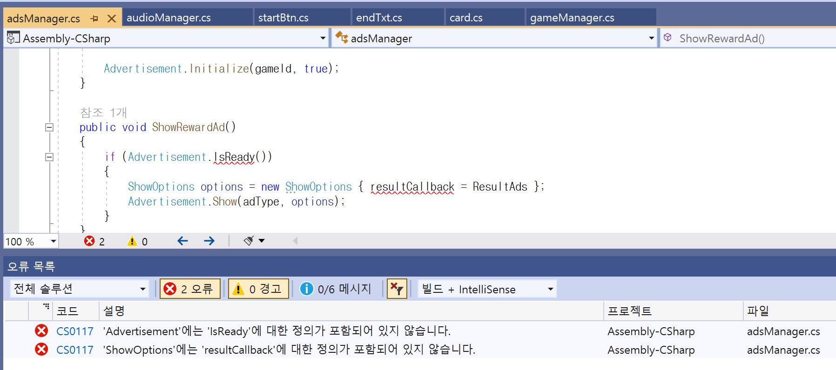Click the IsReady row red error icon

click(41, 331)
